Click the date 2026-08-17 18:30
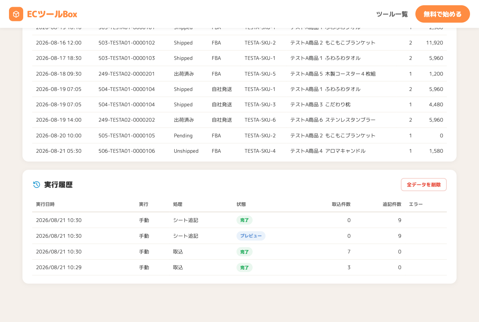This screenshot has width=479, height=322. (x=59, y=58)
